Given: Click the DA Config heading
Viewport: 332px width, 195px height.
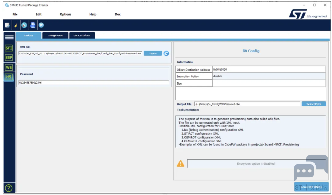Looking at the screenshot, I should pyautogui.click(x=251, y=51).
